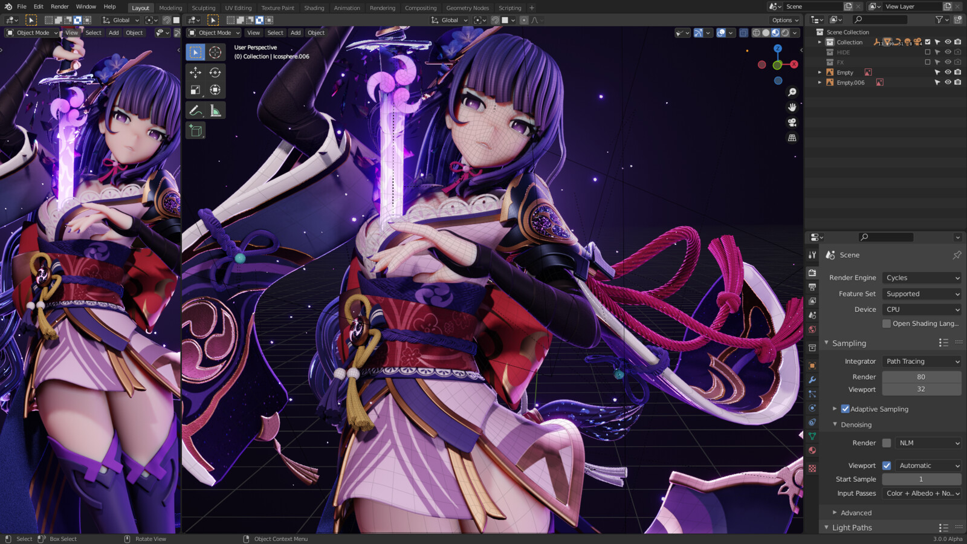Open the View Layer properties tab
Image resolution: width=967 pixels, height=544 pixels.
coord(812,301)
